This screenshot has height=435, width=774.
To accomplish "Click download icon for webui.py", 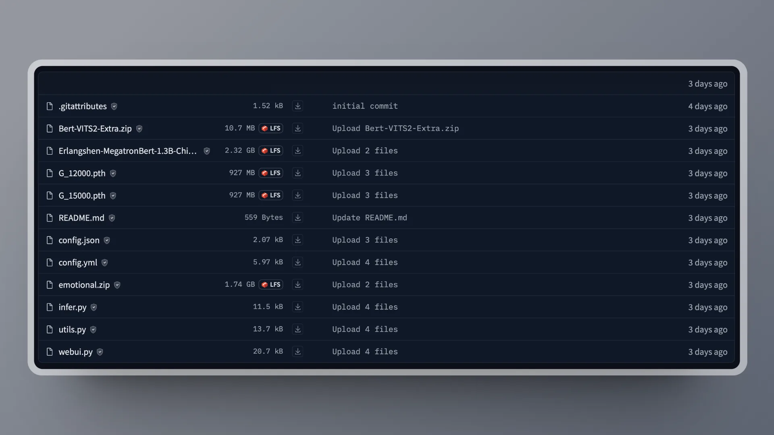I will click(298, 352).
